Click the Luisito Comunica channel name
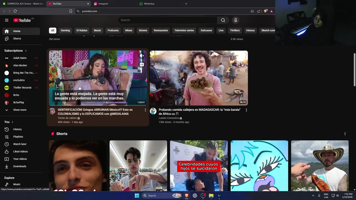The height and width of the screenshot is (200, 356). click(169, 118)
